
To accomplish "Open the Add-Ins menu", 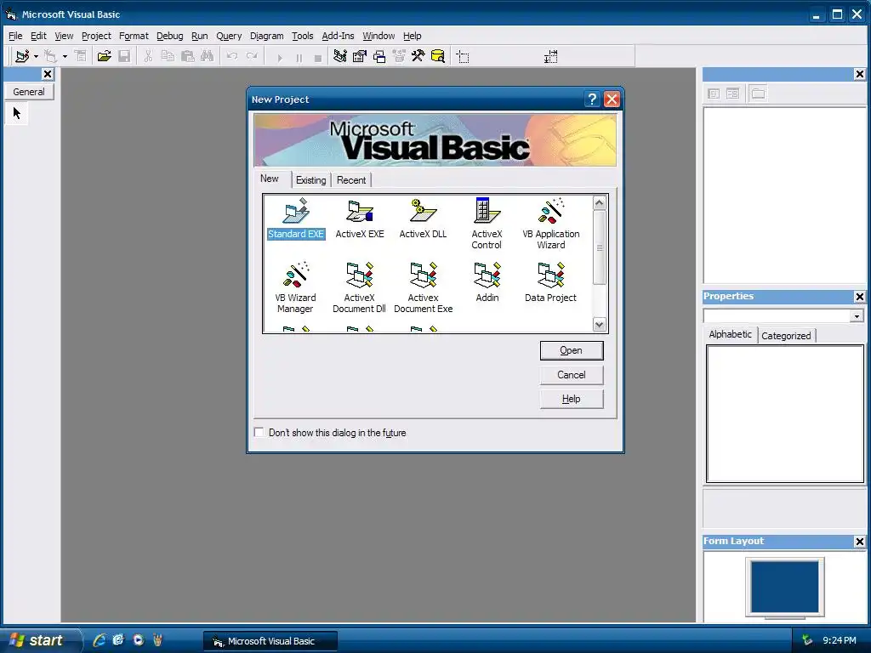I will [338, 36].
